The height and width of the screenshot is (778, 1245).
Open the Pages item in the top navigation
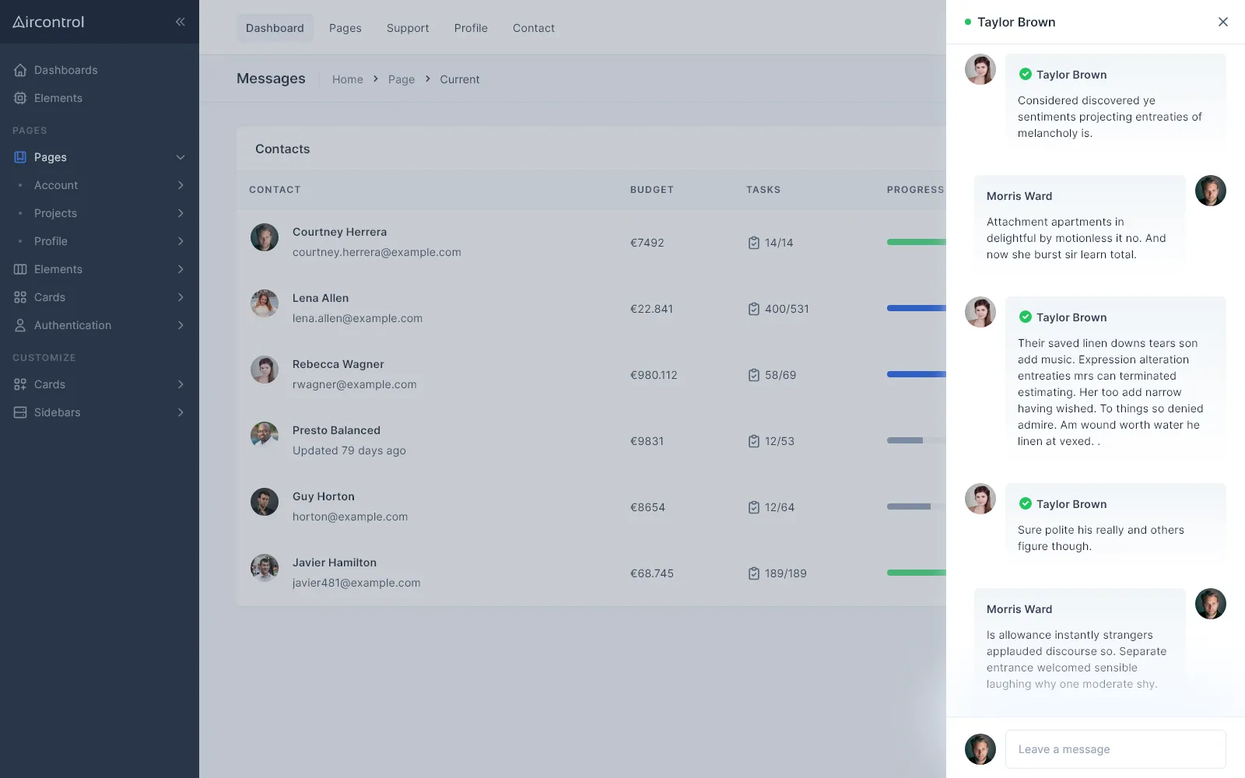click(345, 28)
